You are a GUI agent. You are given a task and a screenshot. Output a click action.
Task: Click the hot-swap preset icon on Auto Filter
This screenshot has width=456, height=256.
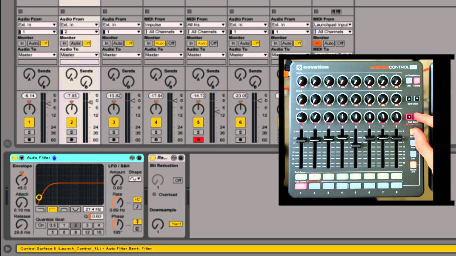pyautogui.click(x=132, y=158)
